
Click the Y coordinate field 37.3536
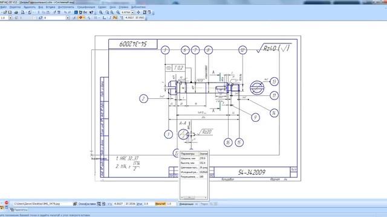(131, 204)
